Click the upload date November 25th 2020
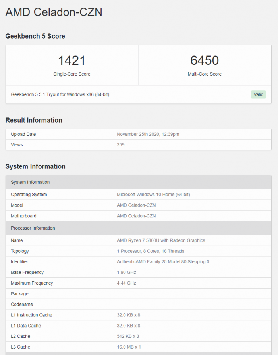Screen dimensions: 278x355 point(148,134)
